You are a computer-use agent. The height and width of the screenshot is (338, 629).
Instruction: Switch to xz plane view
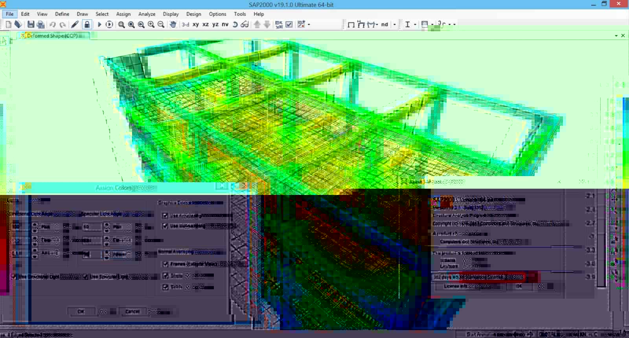point(206,24)
